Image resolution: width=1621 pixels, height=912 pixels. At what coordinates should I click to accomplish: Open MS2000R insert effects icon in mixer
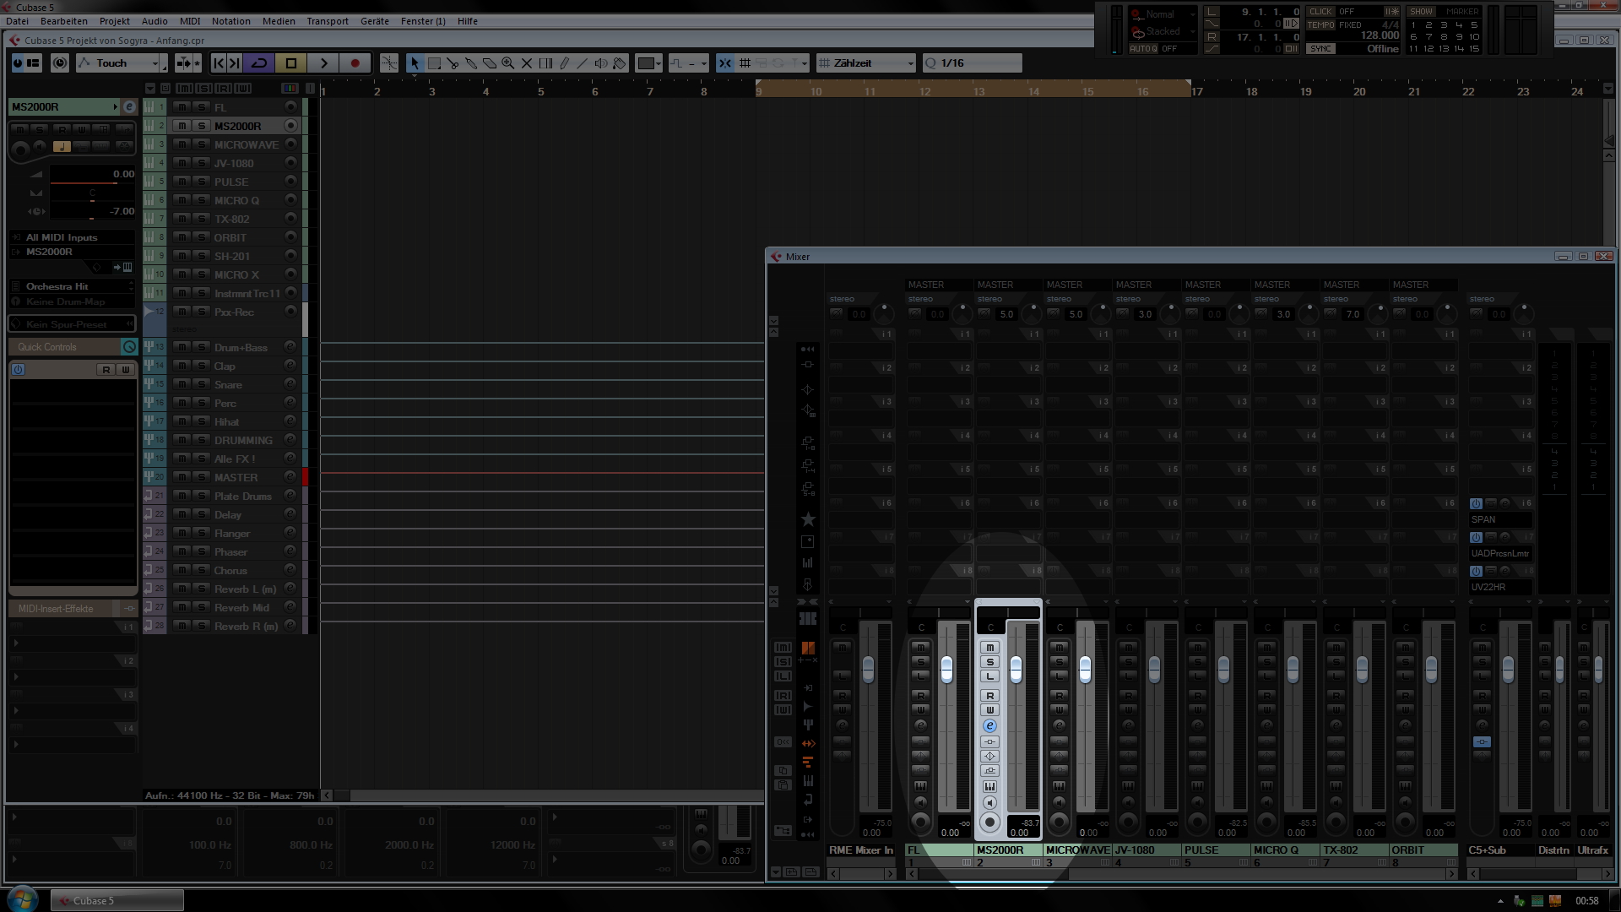click(990, 742)
